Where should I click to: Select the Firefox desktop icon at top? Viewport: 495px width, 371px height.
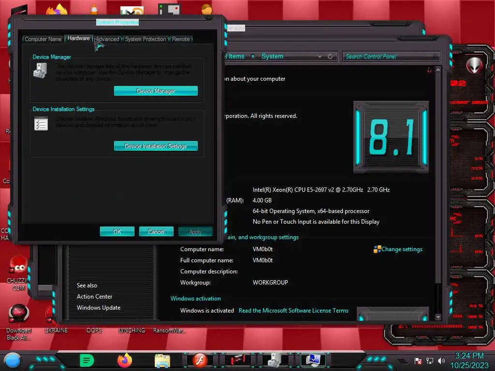[57, 10]
